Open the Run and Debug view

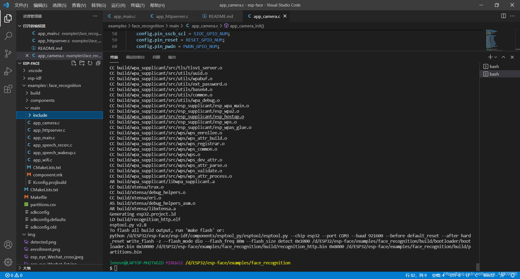point(8,71)
